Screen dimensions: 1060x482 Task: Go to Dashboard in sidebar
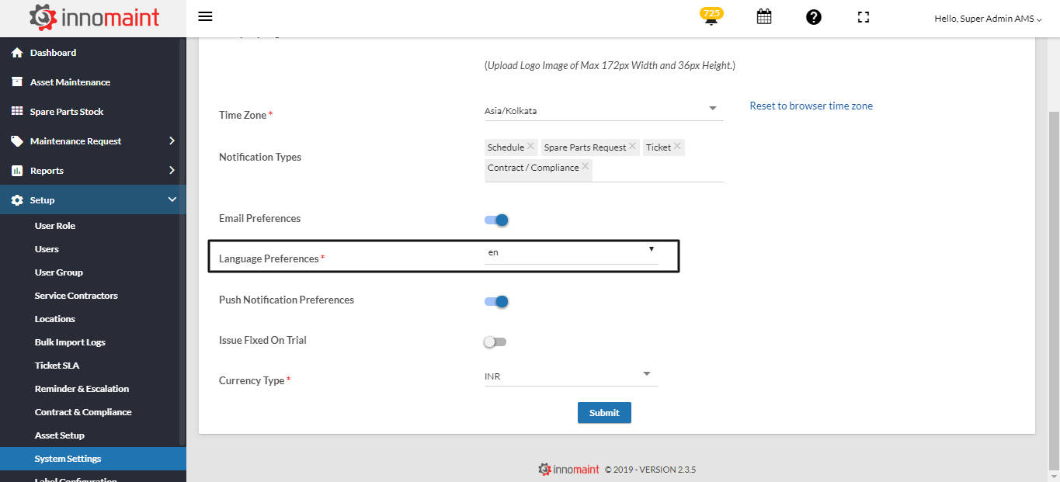[x=53, y=53]
